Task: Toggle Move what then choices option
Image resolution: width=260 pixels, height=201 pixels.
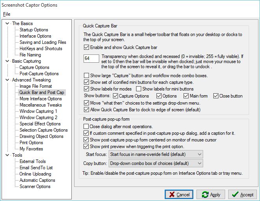Action: (86, 103)
